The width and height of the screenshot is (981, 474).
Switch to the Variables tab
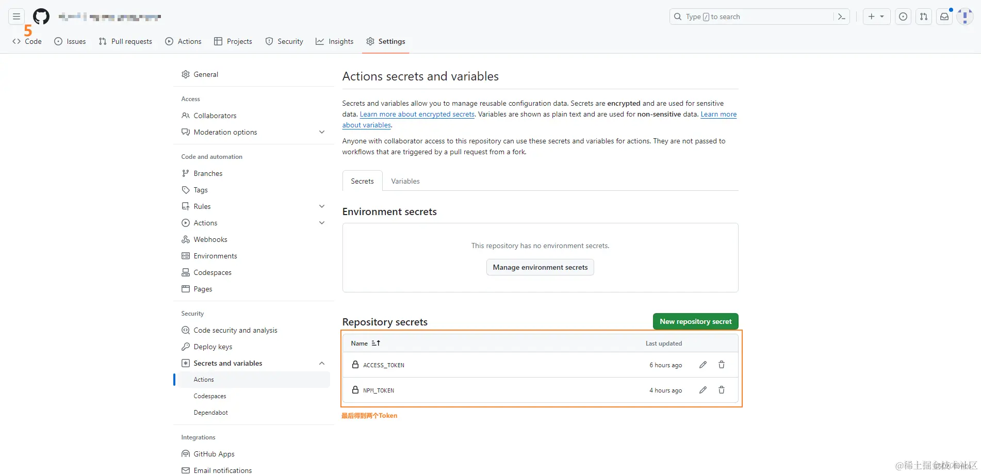[x=405, y=181]
